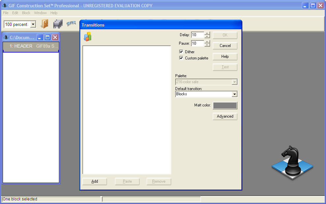Open the Window menu
Image resolution: width=326 pixels, height=204 pixels.
pyautogui.click(x=40, y=13)
